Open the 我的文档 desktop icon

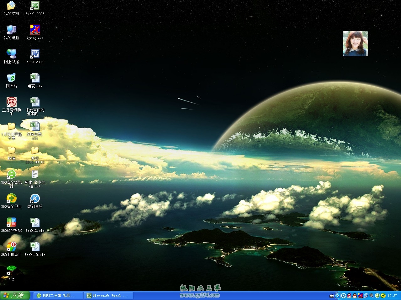pos(11,8)
